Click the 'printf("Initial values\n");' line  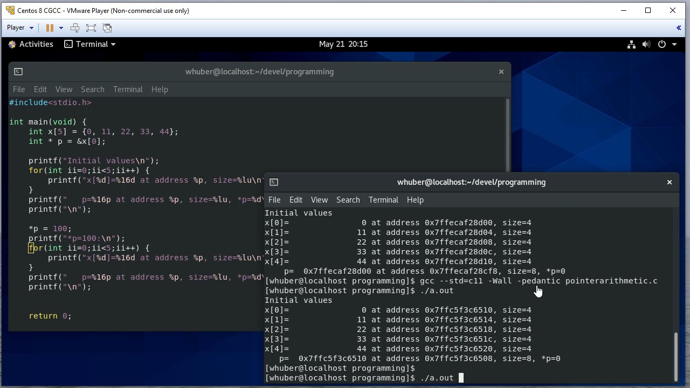[94, 161]
